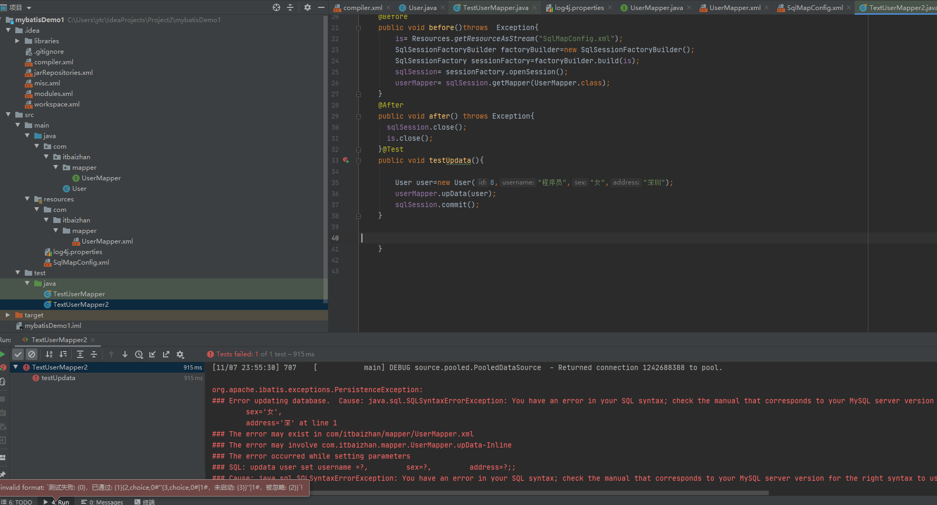937x505 pixels.
Task: Click Project panel vertical scrollbar
Action: 326,158
